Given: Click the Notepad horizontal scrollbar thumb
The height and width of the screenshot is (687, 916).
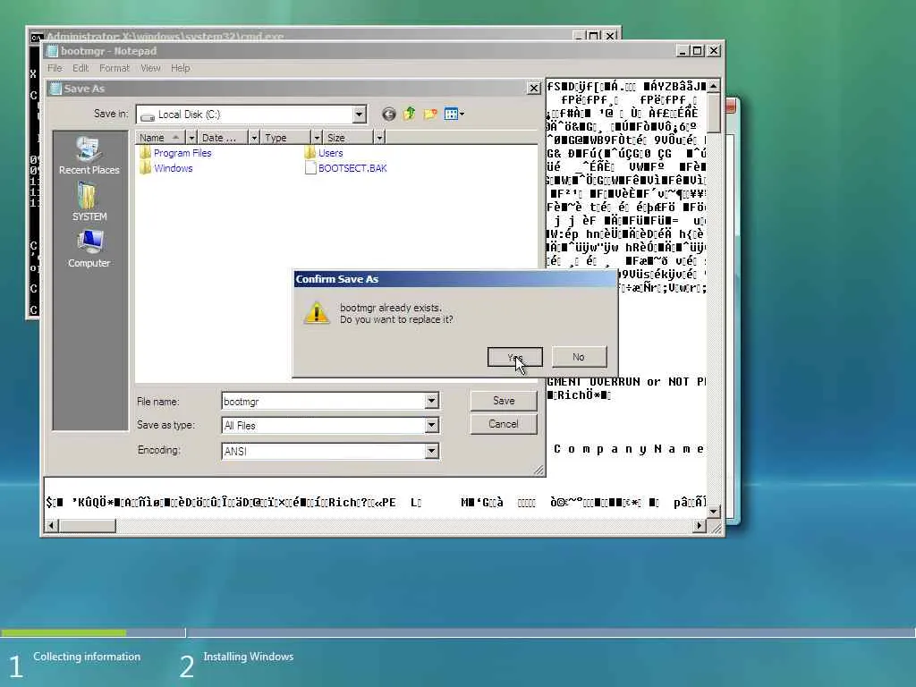Looking at the screenshot, I should (x=88, y=525).
